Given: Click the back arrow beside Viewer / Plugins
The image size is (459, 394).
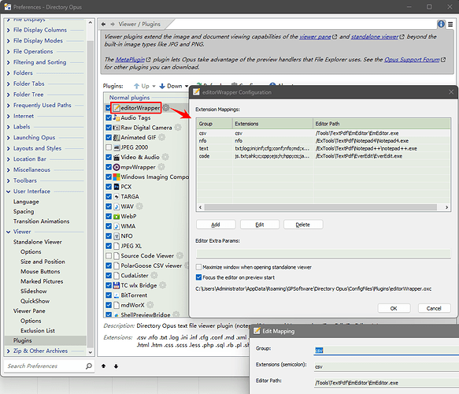Looking at the screenshot, I should click(x=103, y=24).
